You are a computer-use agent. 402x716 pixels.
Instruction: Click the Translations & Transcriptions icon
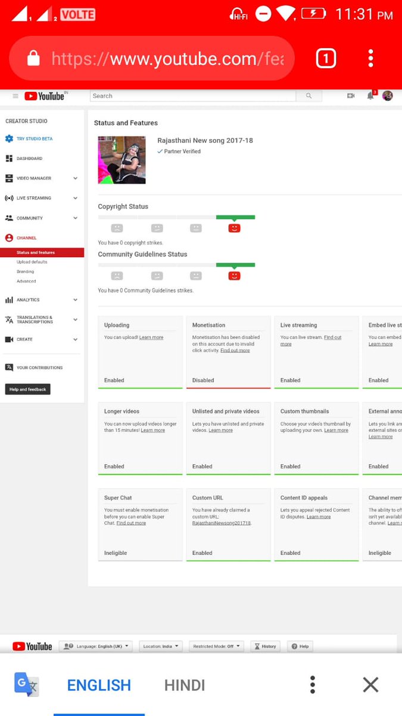tap(9, 320)
